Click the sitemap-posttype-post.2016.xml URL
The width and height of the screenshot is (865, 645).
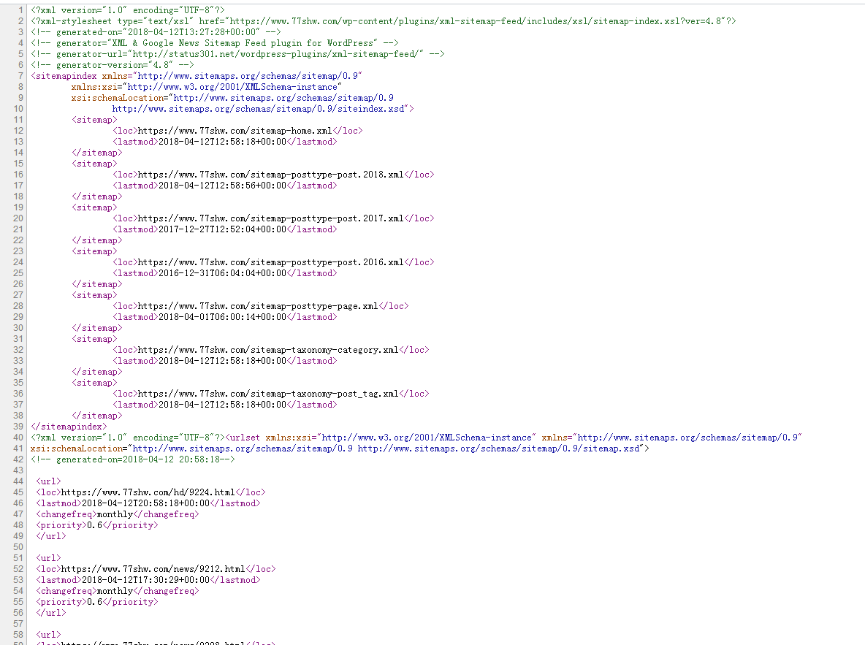[x=270, y=262]
